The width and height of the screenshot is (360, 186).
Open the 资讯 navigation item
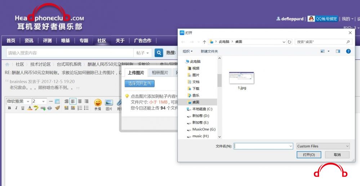click(x=29, y=41)
